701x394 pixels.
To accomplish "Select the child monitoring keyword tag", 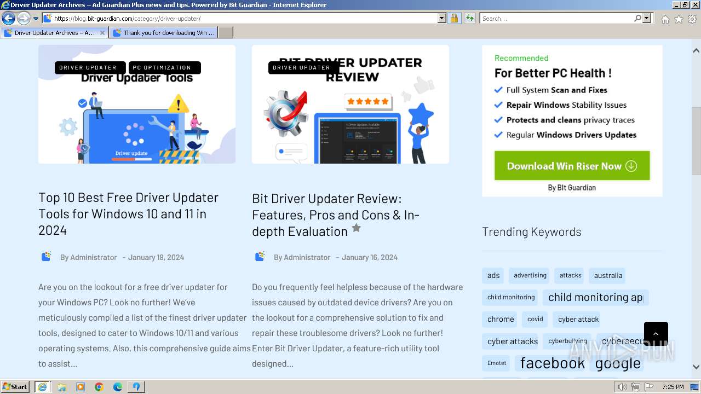I will point(511,297).
